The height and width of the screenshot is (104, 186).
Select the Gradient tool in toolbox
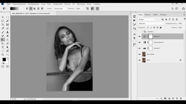pos(3,40)
